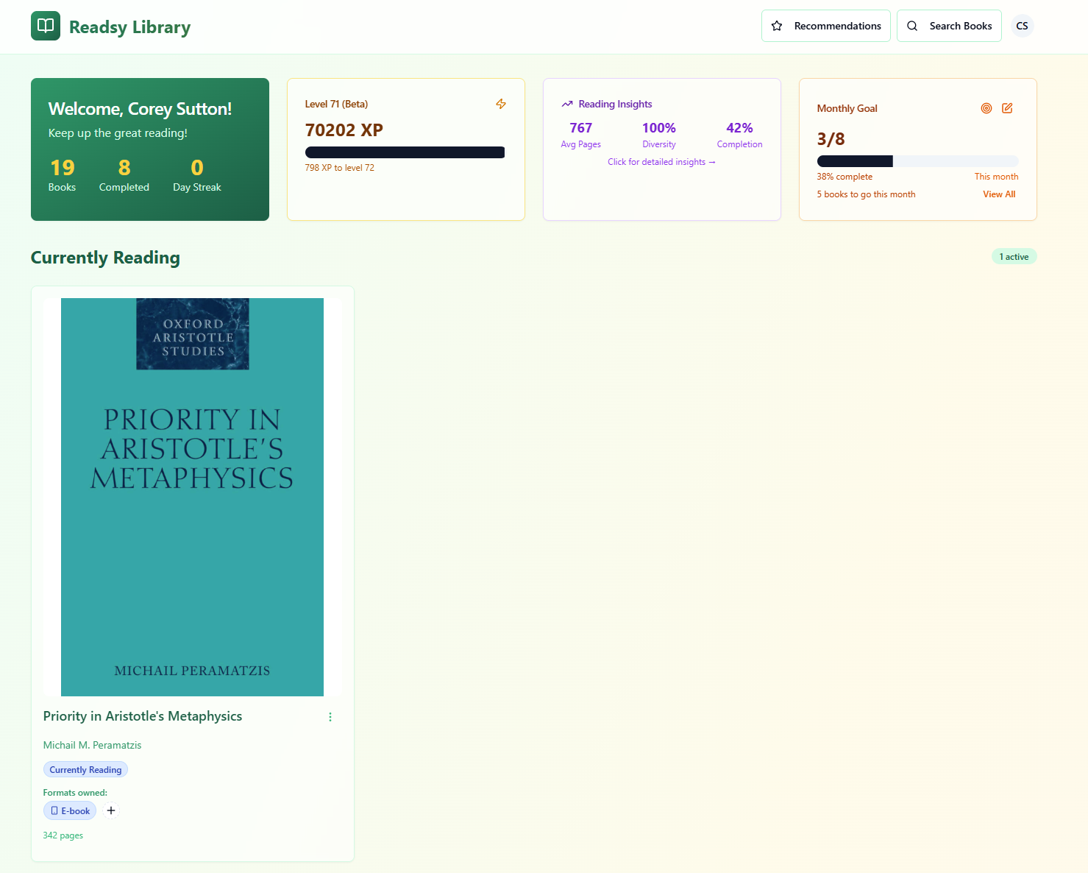The image size is (1088, 873).
Task: Open 'Click for detailed insights' link
Action: (661, 162)
